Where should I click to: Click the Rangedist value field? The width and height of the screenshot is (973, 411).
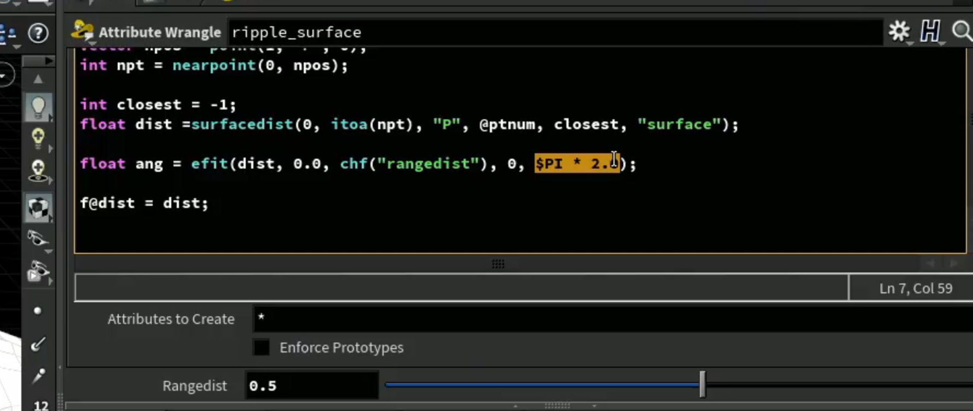pyautogui.click(x=311, y=385)
